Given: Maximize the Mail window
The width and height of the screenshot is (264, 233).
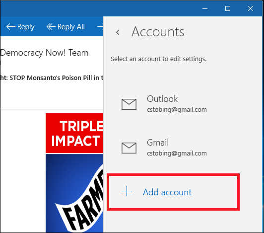Looking at the screenshot, I should (x=228, y=8).
